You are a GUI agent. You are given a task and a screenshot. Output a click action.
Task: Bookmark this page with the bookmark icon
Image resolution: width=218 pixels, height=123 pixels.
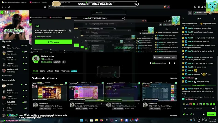pyautogui.click(x=45, y=7)
